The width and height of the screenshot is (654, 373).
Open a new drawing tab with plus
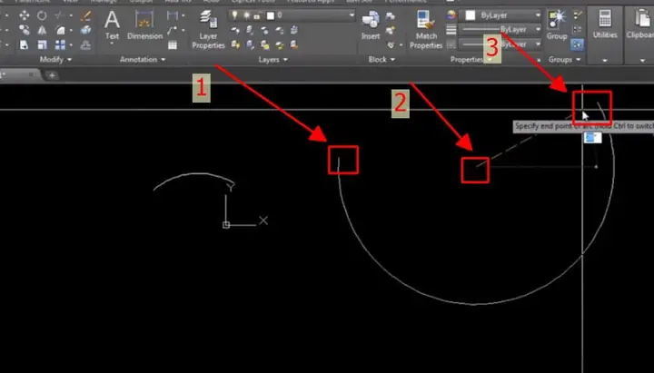pos(52,75)
